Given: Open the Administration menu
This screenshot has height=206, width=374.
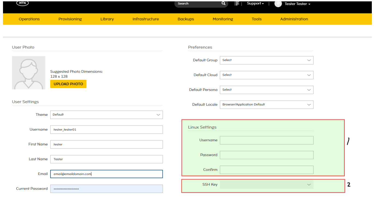Looking at the screenshot, I should [x=294, y=19].
